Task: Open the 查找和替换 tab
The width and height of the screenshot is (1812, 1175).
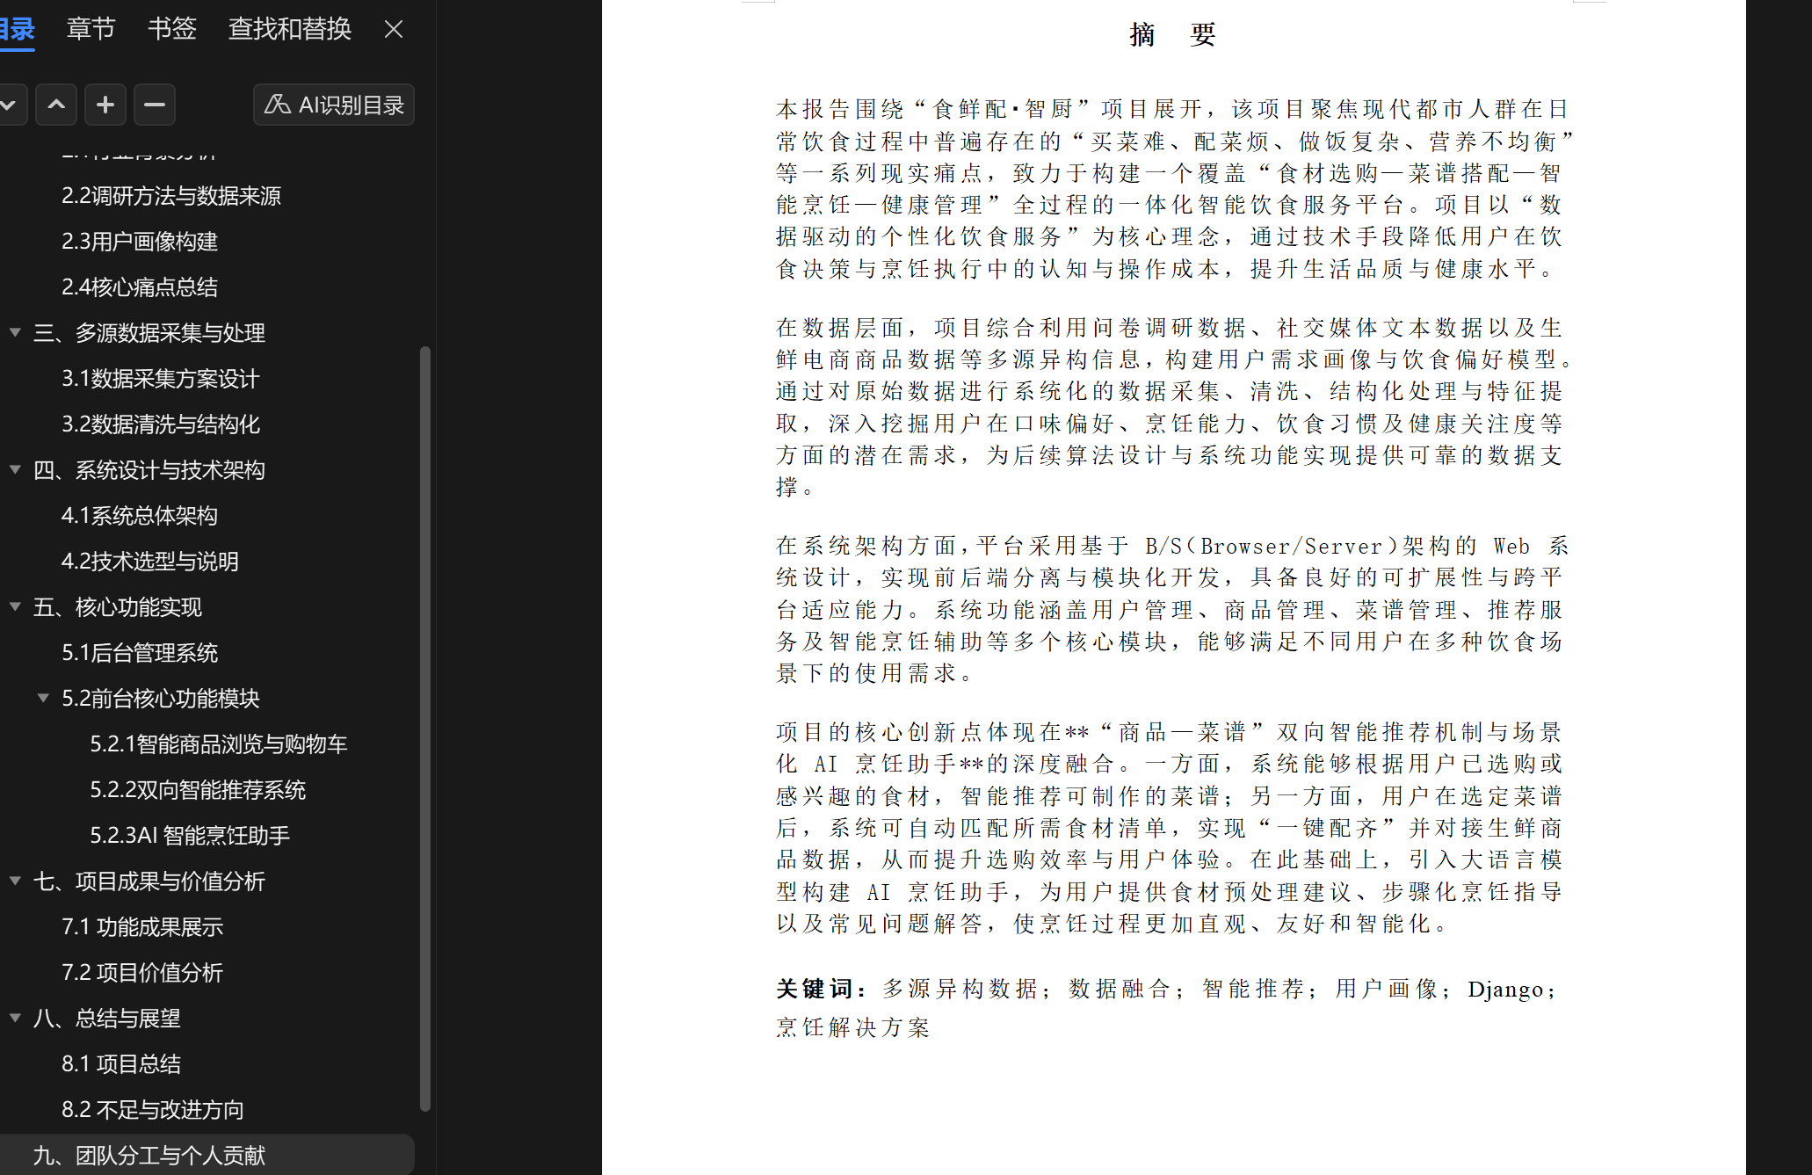Action: tap(290, 29)
